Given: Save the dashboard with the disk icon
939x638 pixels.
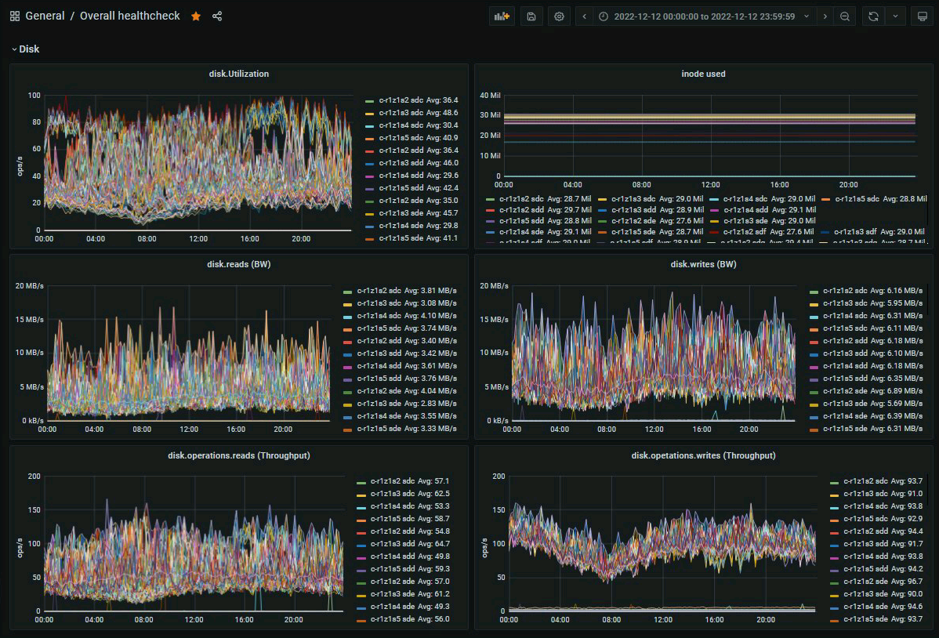Looking at the screenshot, I should point(531,16).
